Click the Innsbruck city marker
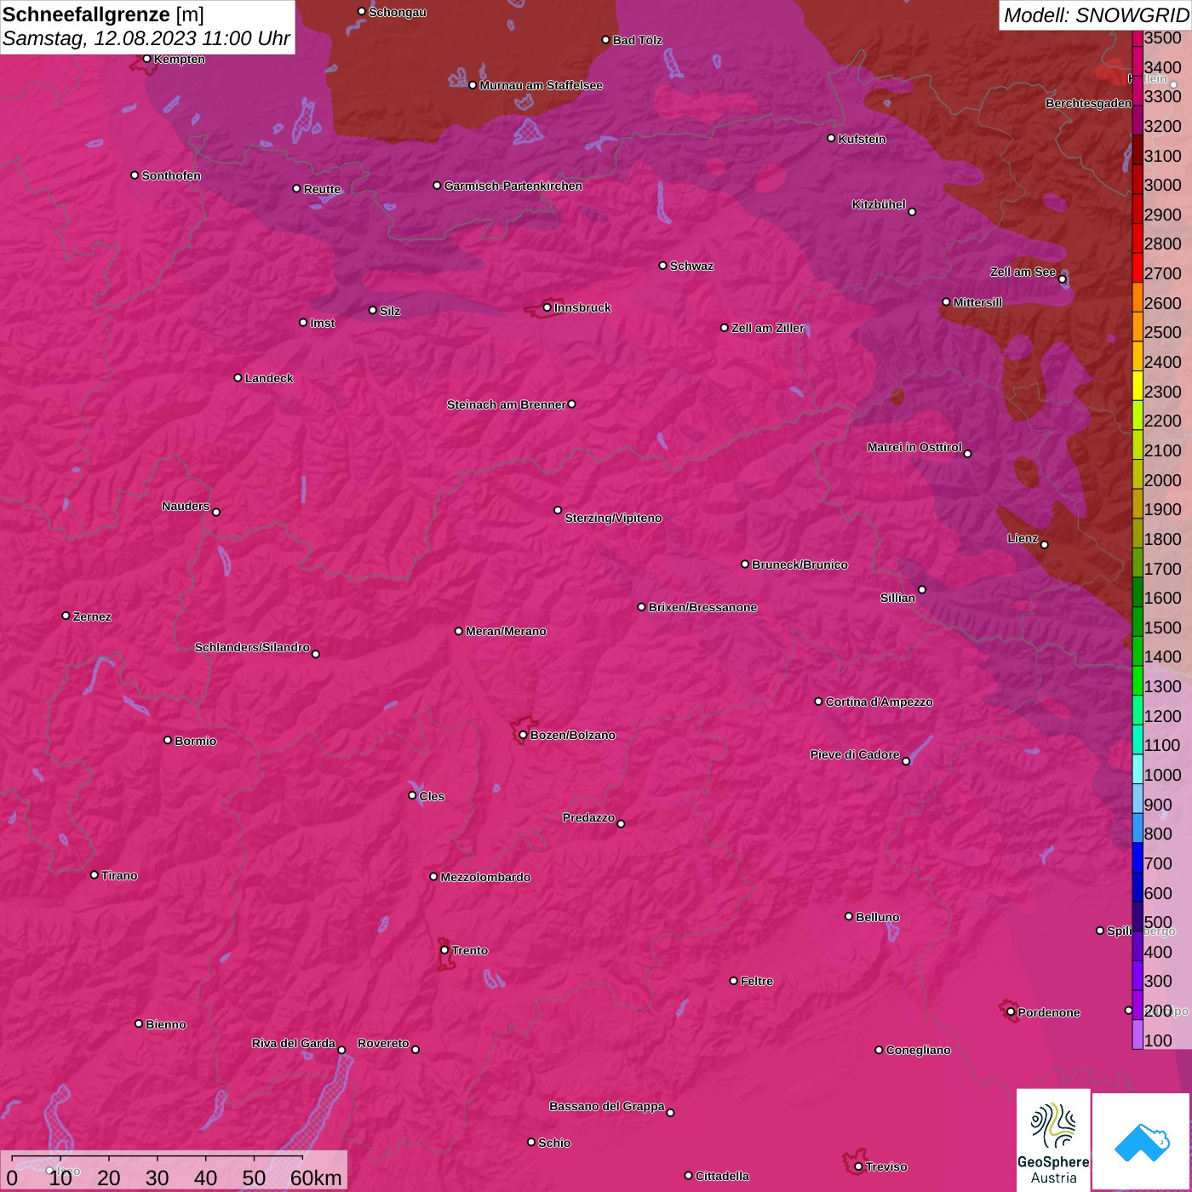 (547, 307)
